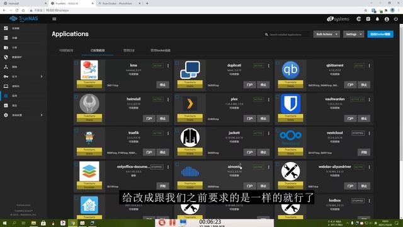Screen dimensions: 403x227
Task: Open the alerts bell icon
Action: click(377, 19)
